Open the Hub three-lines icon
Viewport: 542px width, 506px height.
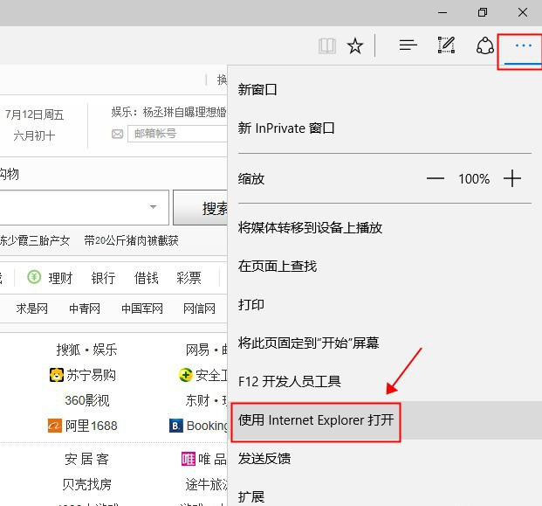(408, 45)
